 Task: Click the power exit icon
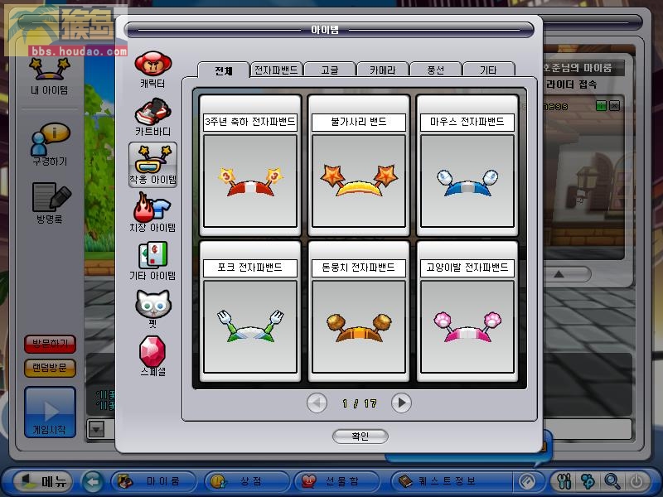636,481
